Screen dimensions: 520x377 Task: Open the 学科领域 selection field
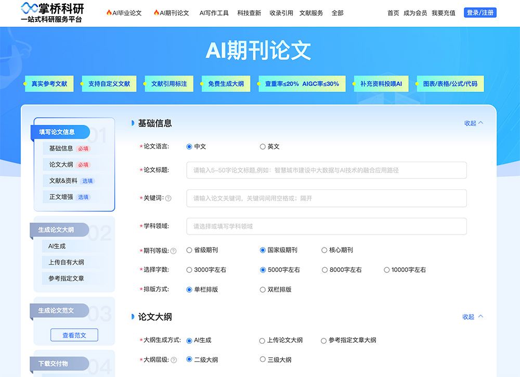coord(326,226)
